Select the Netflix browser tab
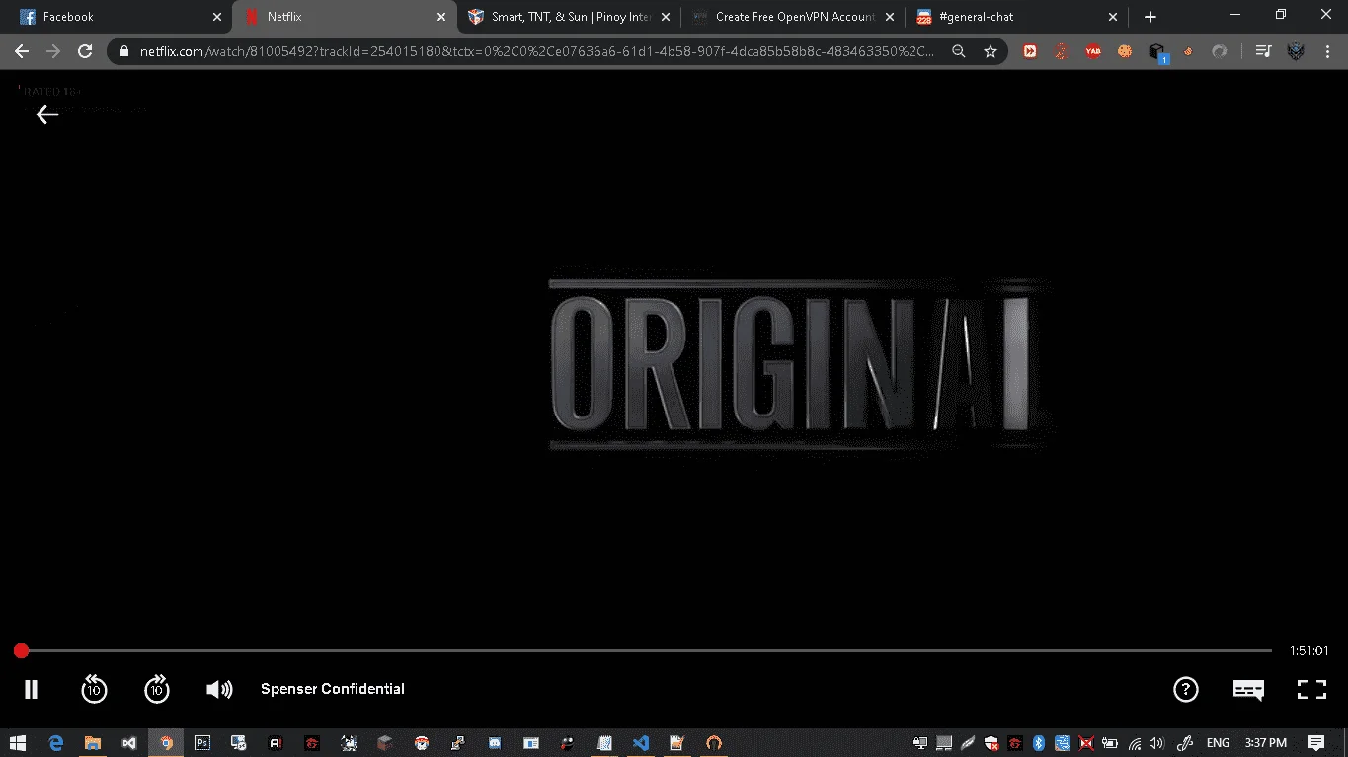The width and height of the screenshot is (1348, 757). [x=345, y=17]
